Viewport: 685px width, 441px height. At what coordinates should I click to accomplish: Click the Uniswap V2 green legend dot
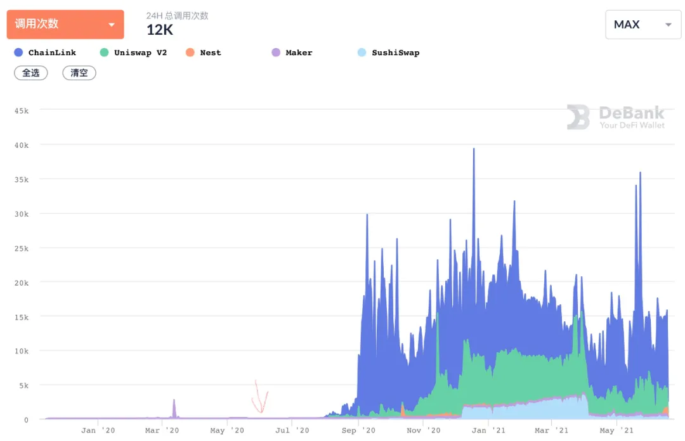104,53
